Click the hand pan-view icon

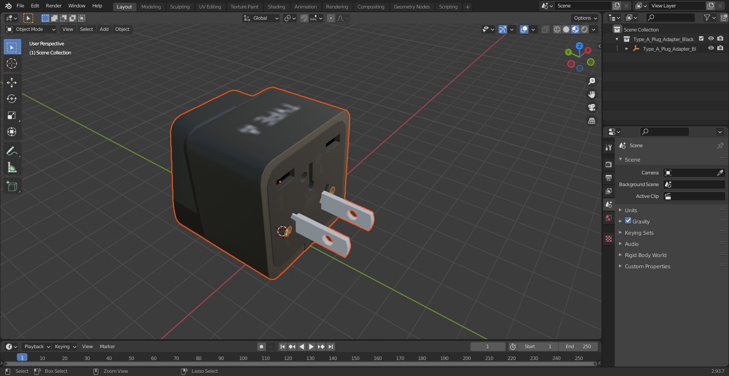coord(591,94)
